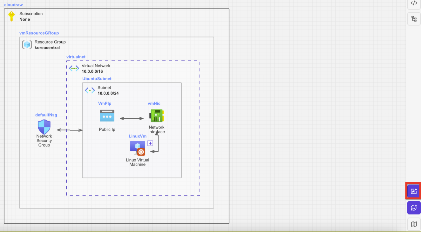Click the Virtual Network icon
Screen dimensions: 421x232
point(74,68)
